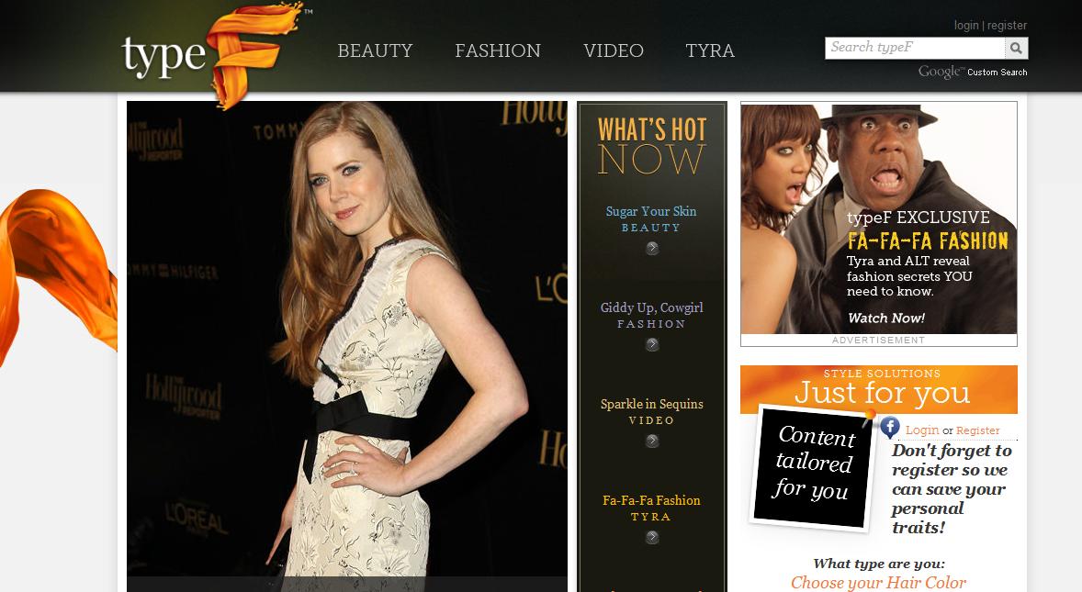Click Watch Now! in the typeF Exclusive ad
Screen dimensions: 1082x592
(886, 318)
